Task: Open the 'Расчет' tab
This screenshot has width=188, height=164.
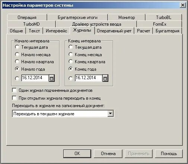Action: pyautogui.click(x=143, y=31)
